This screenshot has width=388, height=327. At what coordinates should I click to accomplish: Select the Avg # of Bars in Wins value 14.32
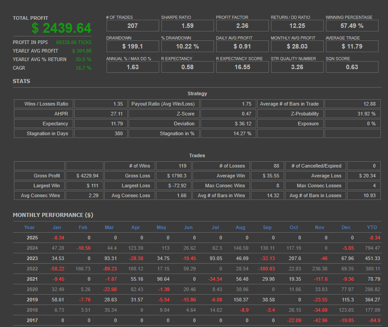click(273, 195)
